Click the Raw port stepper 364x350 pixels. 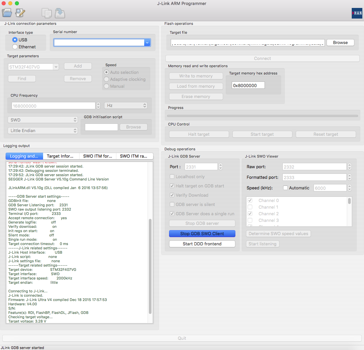[x=349, y=167]
